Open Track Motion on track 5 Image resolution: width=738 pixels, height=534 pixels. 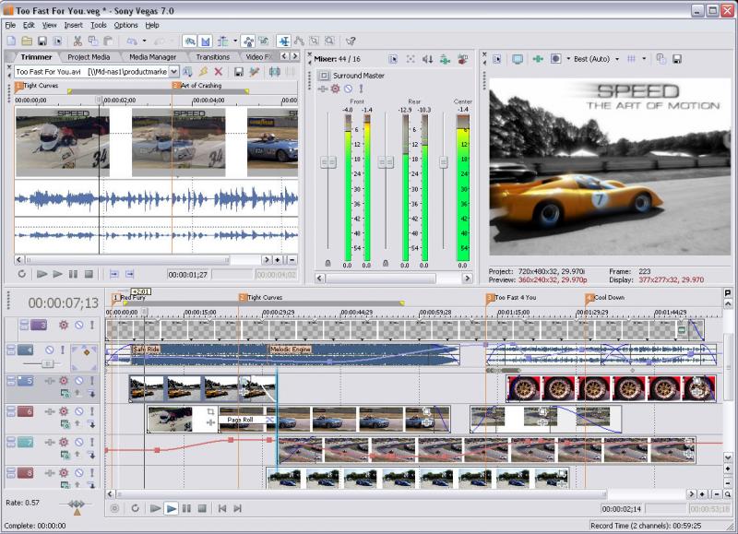(x=50, y=381)
